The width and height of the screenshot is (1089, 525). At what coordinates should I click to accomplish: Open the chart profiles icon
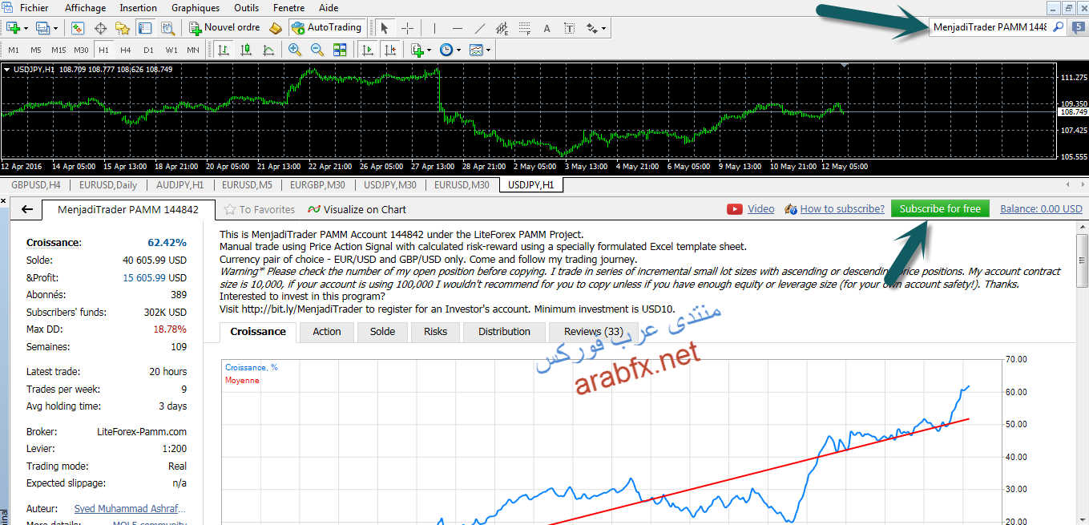pos(43,28)
